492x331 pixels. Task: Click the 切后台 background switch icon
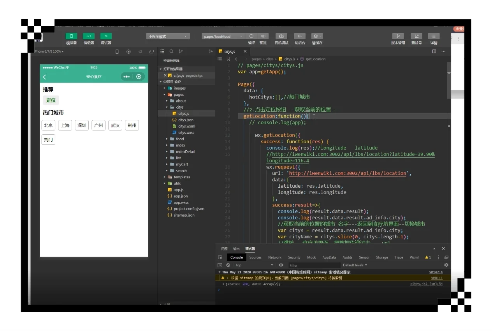[300, 36]
